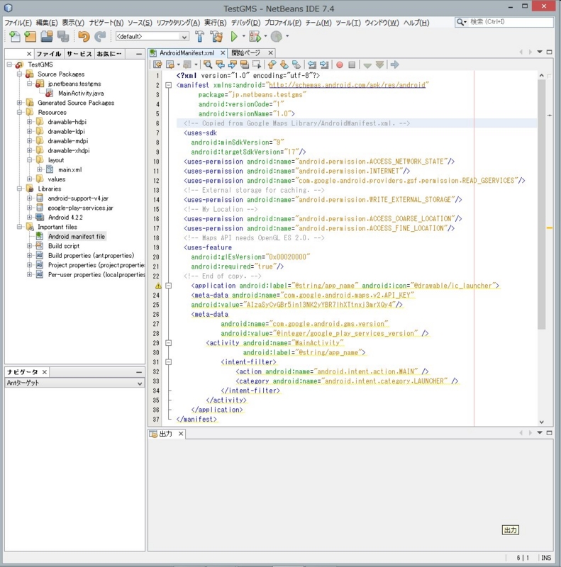Click the editor Find Selection magnifier icon

[208, 64]
